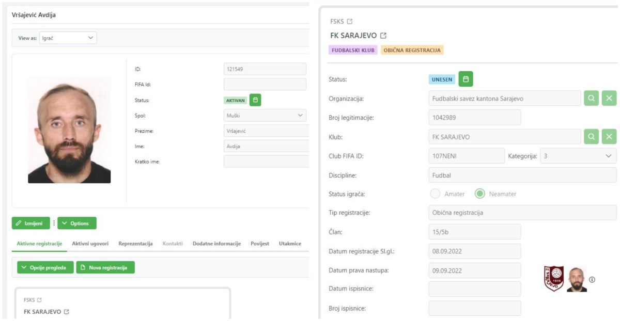This screenshot has height=321, width=620.
Task: Click the Broj legitimacije input field
Action: (474, 117)
